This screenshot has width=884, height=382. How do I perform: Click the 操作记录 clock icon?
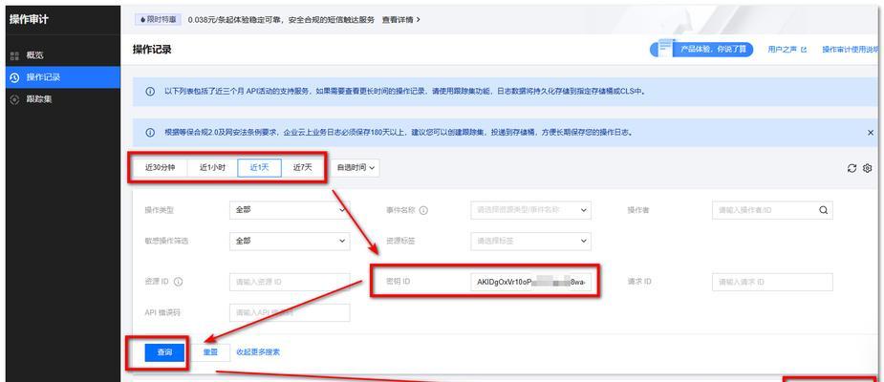click(x=14, y=77)
